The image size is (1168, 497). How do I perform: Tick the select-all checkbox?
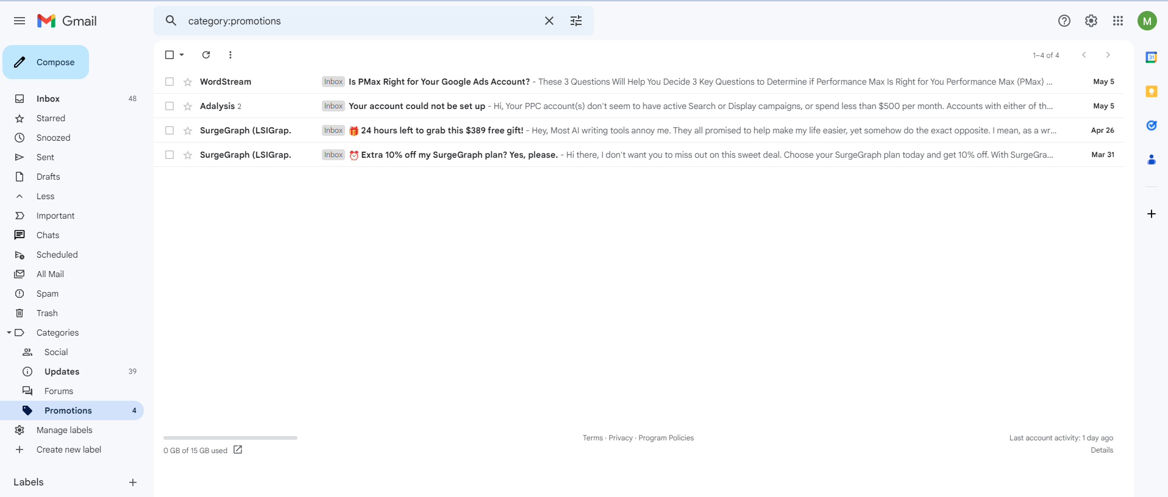pos(169,55)
